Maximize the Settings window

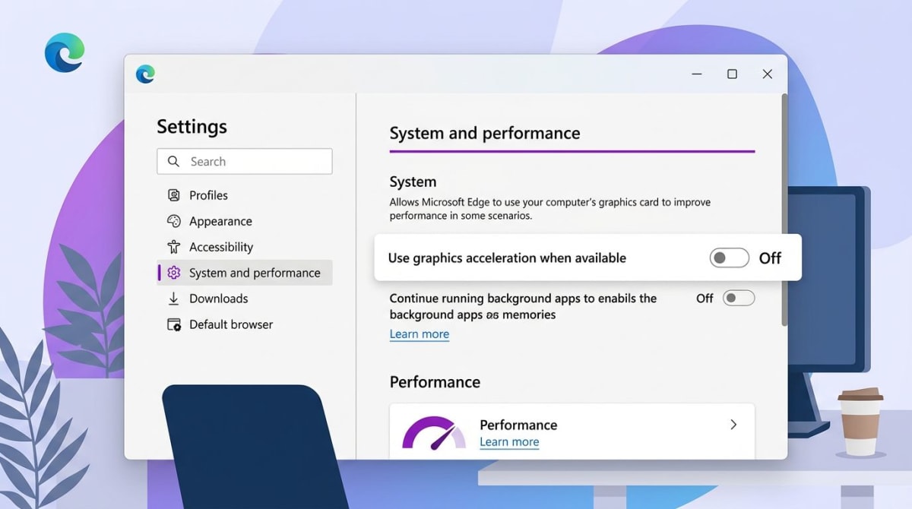tap(732, 74)
